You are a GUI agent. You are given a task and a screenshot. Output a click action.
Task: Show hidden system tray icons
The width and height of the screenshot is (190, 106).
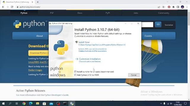(x=161, y=103)
